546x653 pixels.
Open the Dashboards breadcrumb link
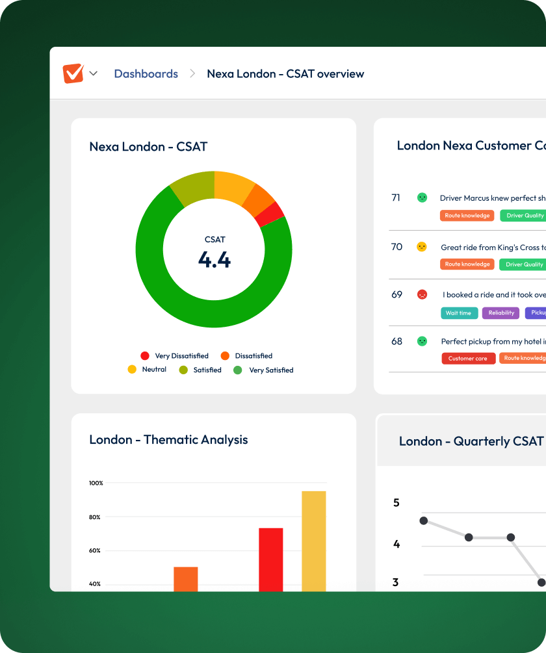[x=146, y=74]
